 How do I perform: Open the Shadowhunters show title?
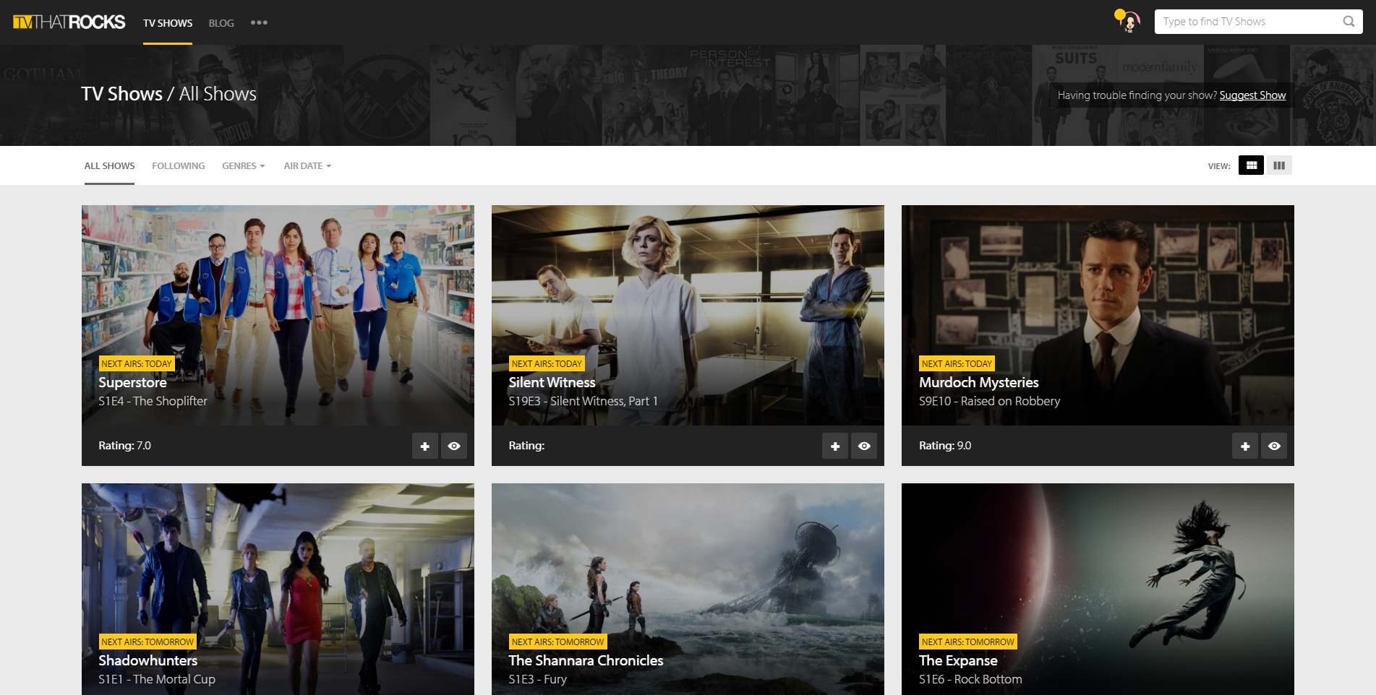(x=148, y=660)
